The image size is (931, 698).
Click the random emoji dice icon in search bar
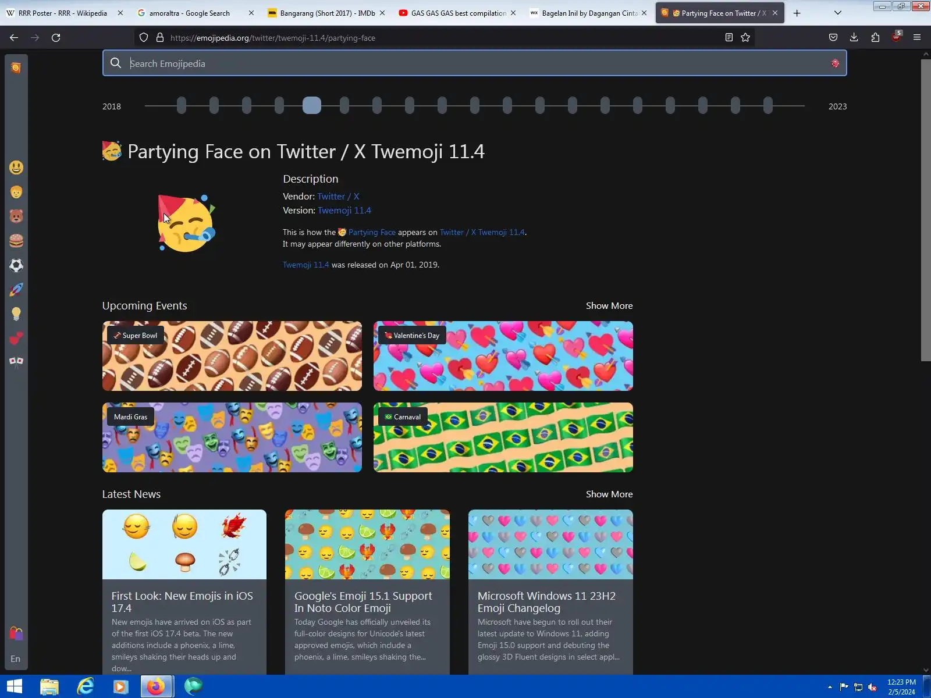(x=835, y=63)
